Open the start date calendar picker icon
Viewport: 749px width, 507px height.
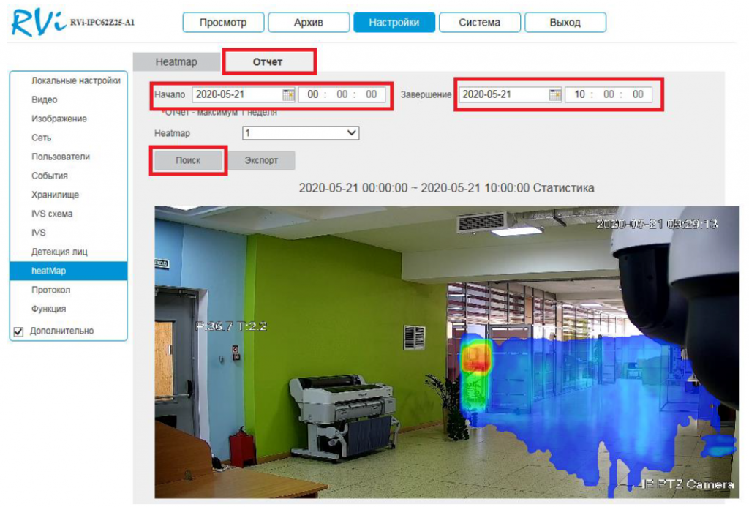coord(289,94)
